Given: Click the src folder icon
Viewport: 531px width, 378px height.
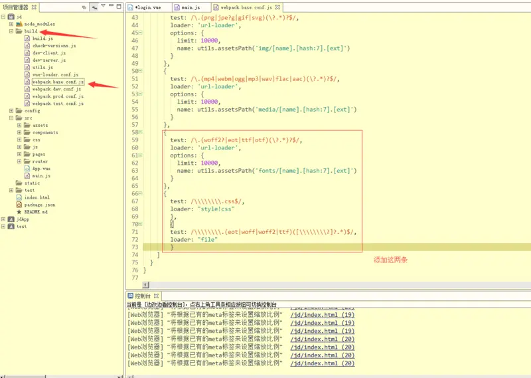Looking at the screenshot, I should pos(19,118).
